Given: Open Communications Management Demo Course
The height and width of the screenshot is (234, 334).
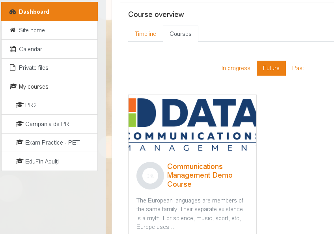Looking at the screenshot, I should pos(200,175).
